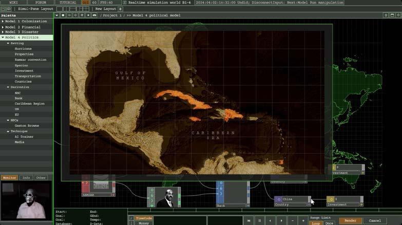
Task: Click the icon before Realtime simulation world
Action: pos(125,2)
